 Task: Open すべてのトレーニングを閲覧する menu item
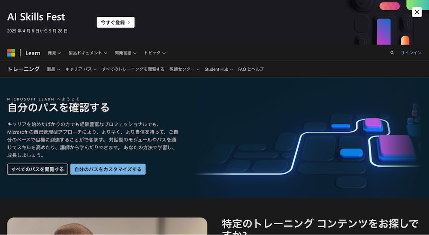(133, 69)
